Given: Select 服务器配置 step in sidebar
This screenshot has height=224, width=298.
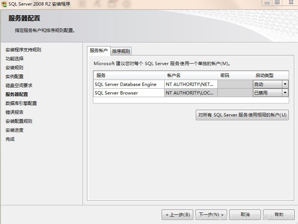Looking at the screenshot, I should click(17, 95).
